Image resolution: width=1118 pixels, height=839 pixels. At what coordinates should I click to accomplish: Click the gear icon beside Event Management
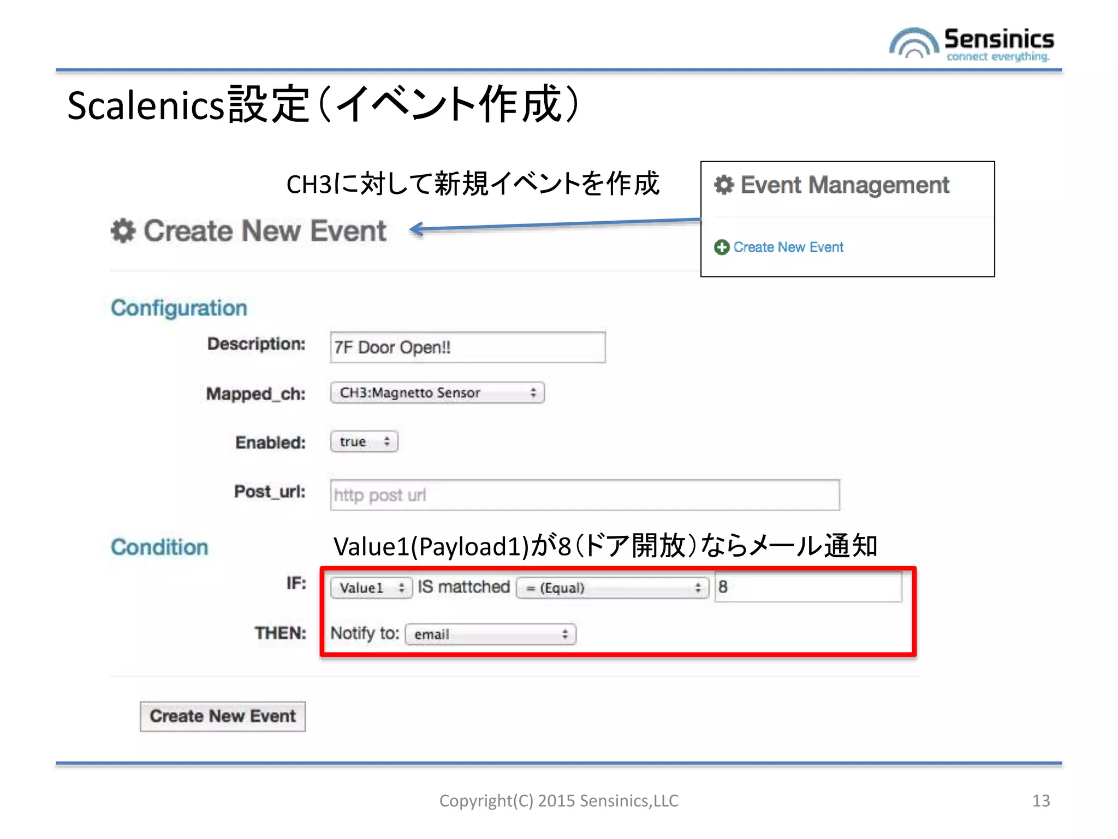pos(724,185)
